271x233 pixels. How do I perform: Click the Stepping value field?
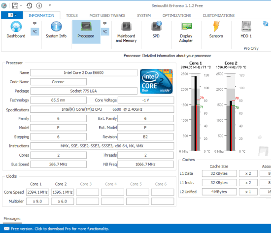click(x=59, y=137)
